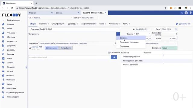Open Смена пароля lock icon
This screenshot has width=193, height=108.
[3, 97]
